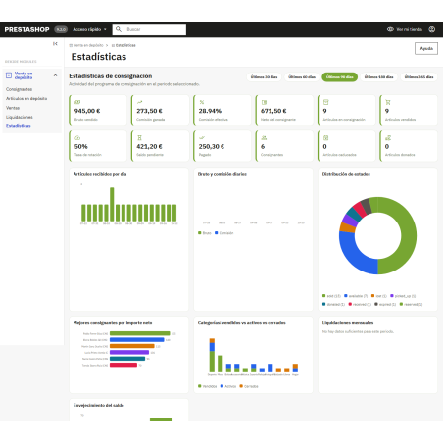Screen dimensions: 443x443
Task: Click the Venta en depósito module icon
Action: [9, 75]
